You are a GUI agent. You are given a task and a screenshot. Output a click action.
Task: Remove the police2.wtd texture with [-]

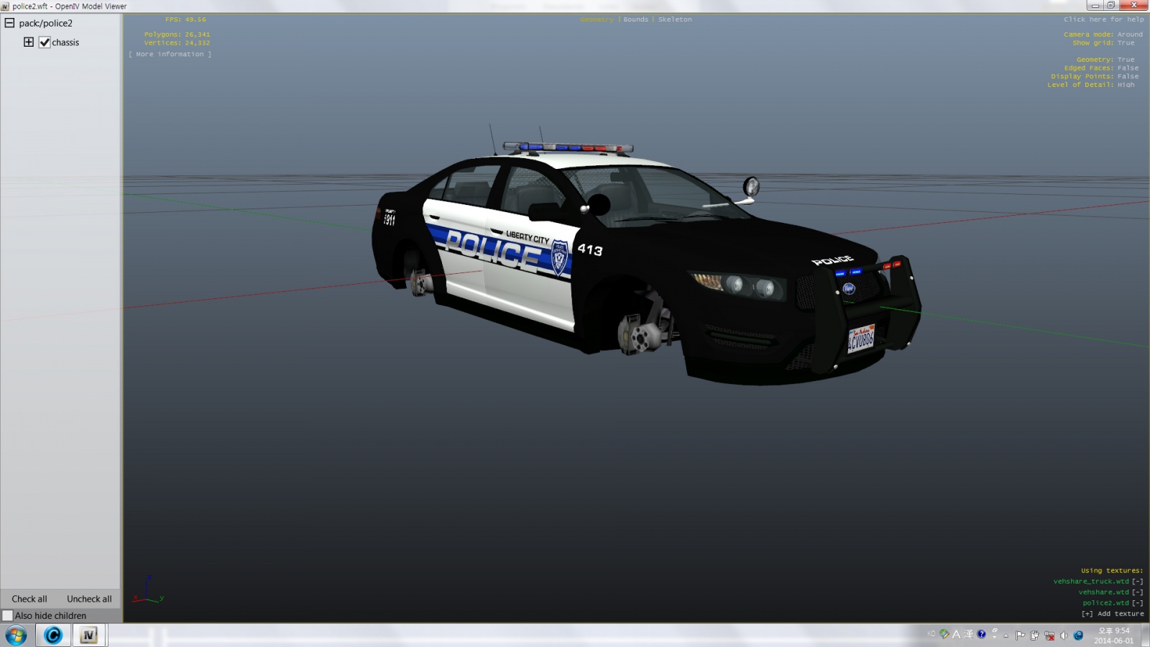[1138, 603]
